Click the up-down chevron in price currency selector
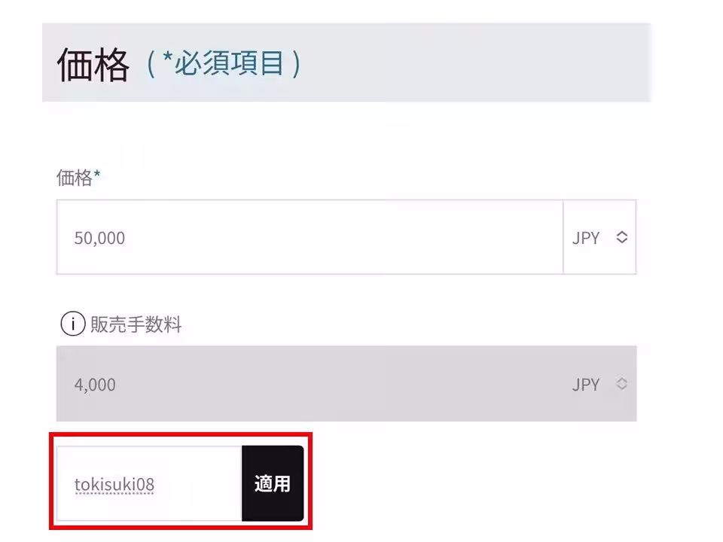The height and width of the screenshot is (542, 723). 621,237
